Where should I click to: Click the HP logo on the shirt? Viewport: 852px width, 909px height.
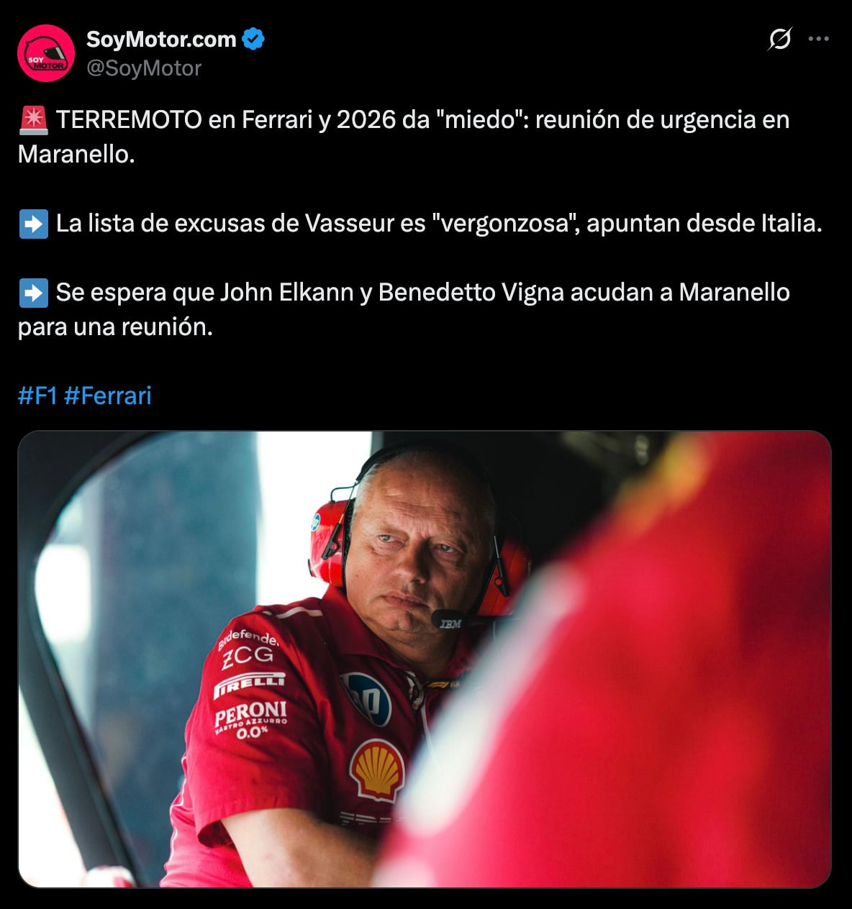click(x=366, y=699)
